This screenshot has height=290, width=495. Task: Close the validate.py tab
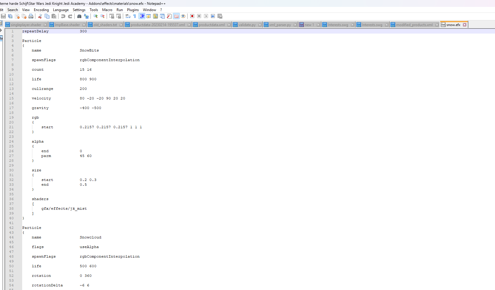click(x=260, y=25)
